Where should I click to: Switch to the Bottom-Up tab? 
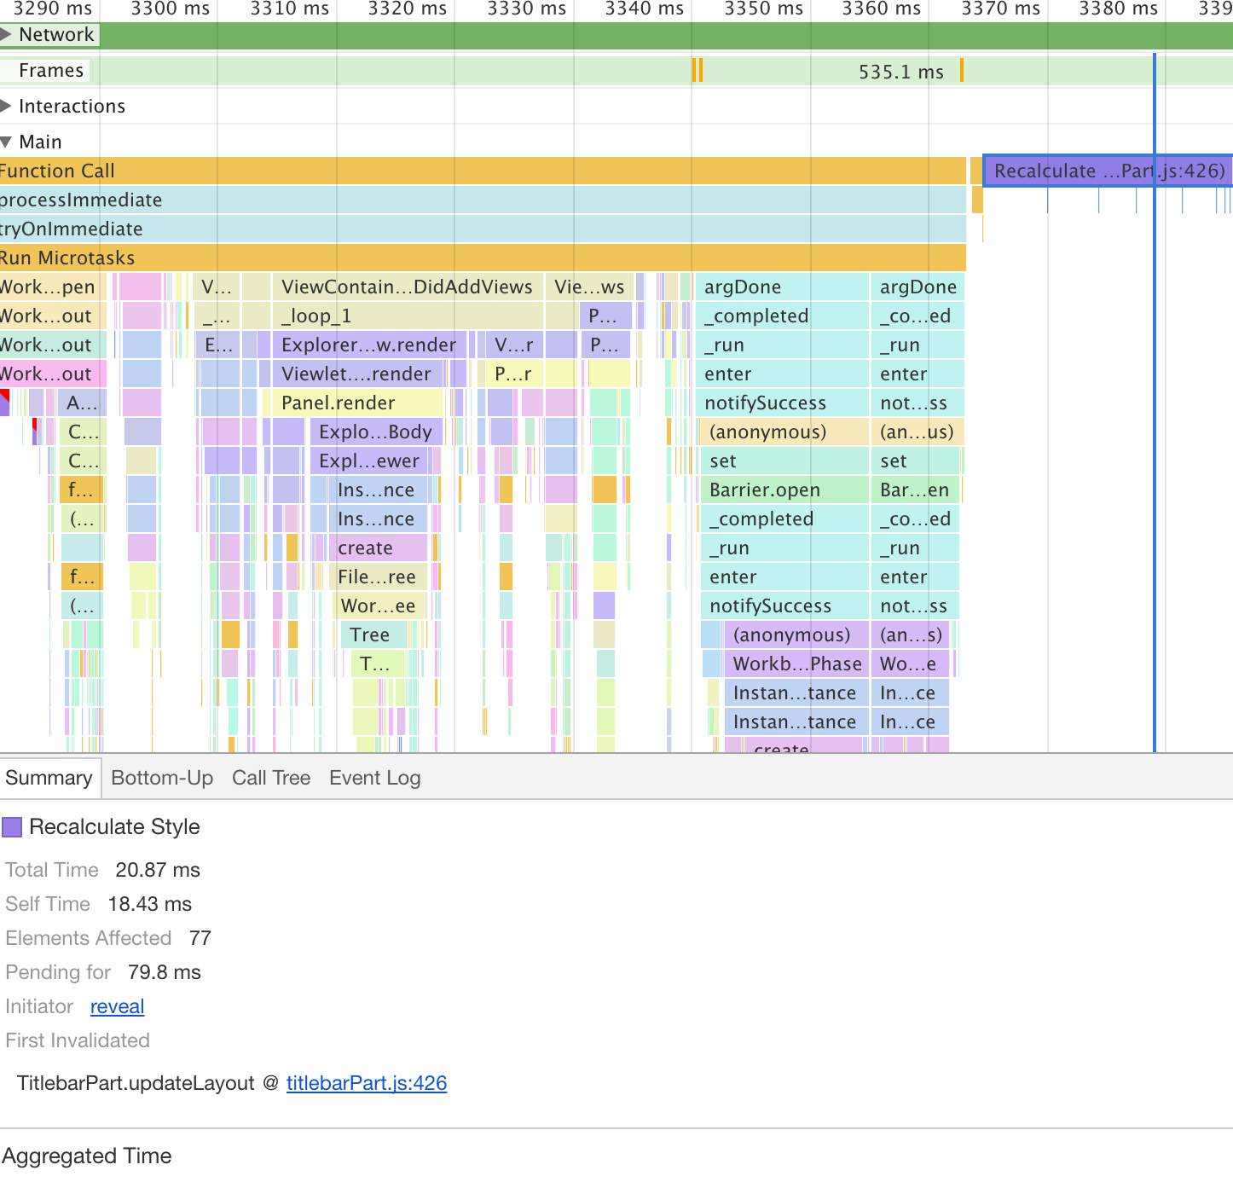161,778
